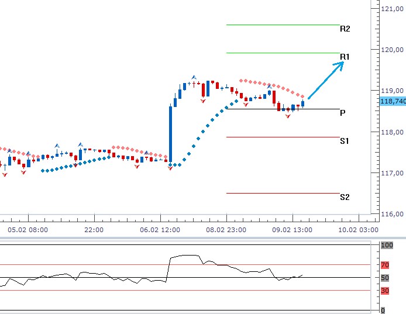Select the RSI 50 midline label
The width and height of the screenshot is (406, 314).
(385, 278)
